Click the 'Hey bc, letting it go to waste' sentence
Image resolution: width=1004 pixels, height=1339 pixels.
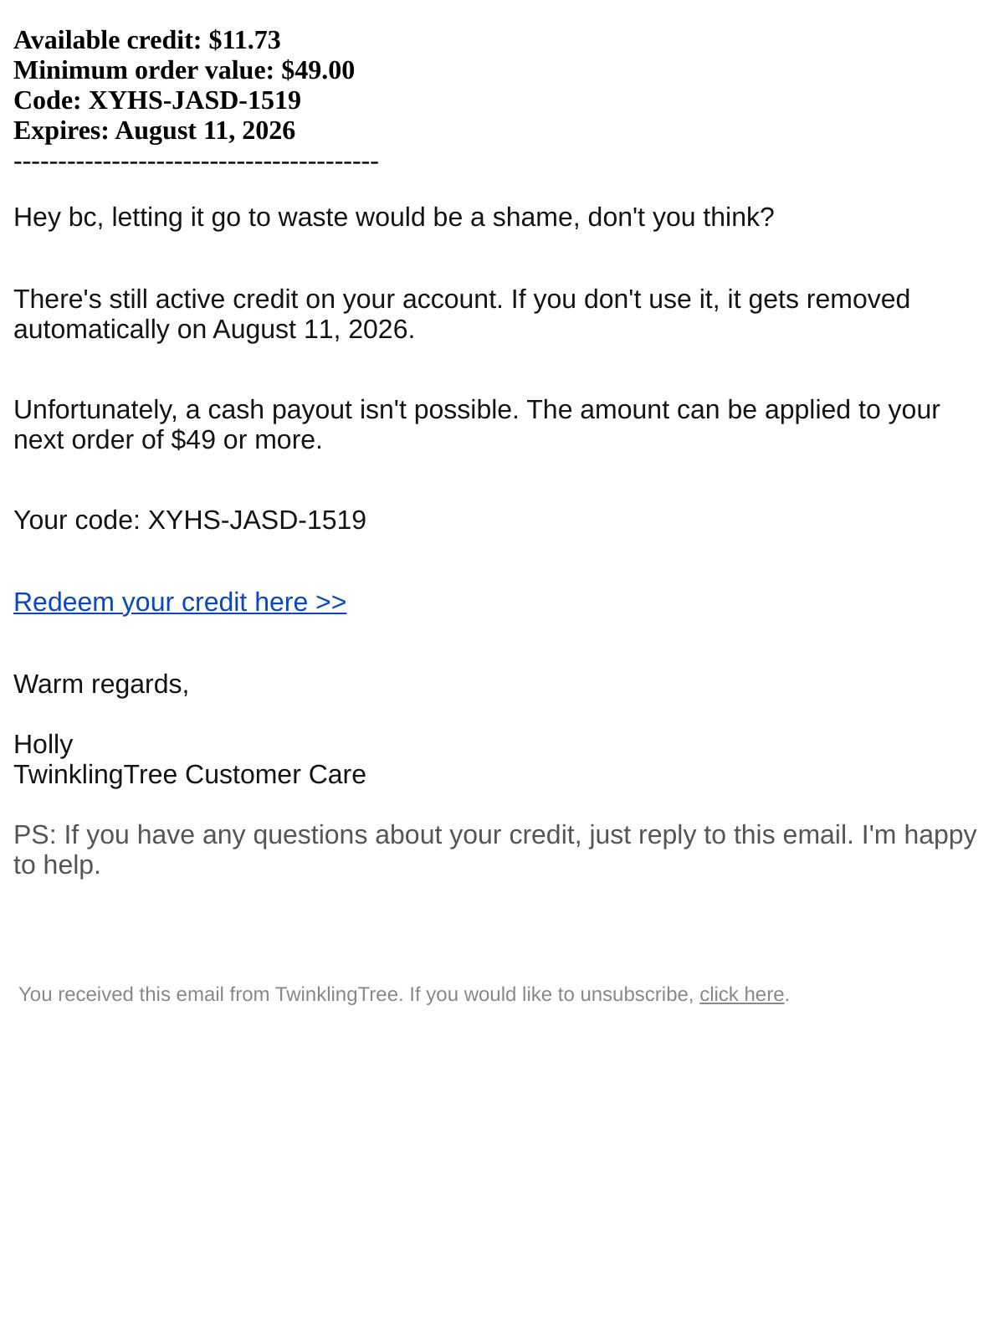394,218
